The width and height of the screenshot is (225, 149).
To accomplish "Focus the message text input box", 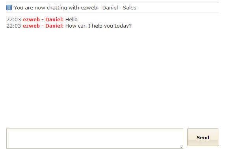I will pos(95,138).
